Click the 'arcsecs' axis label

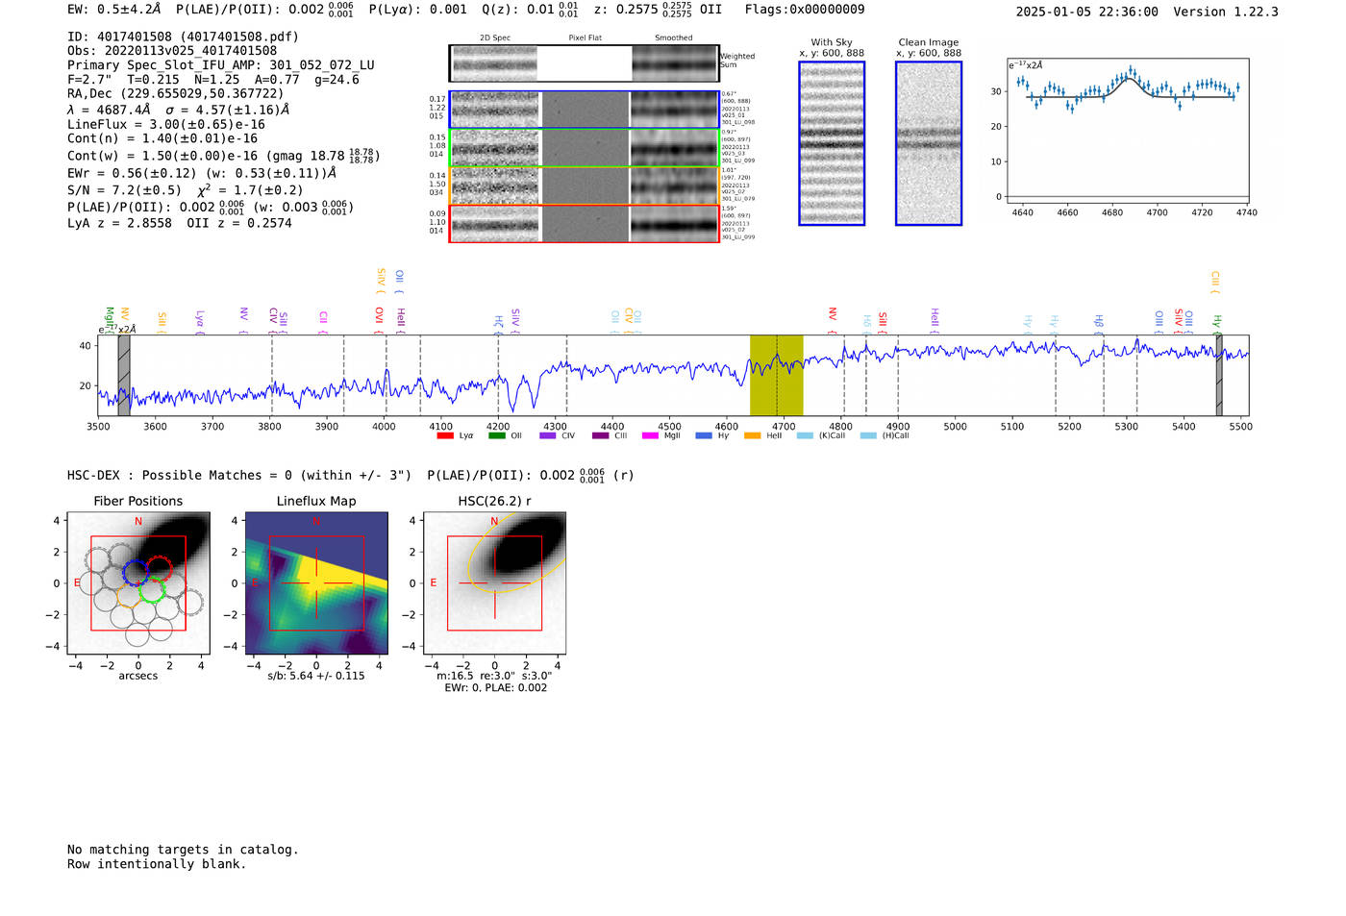pyautogui.click(x=138, y=676)
